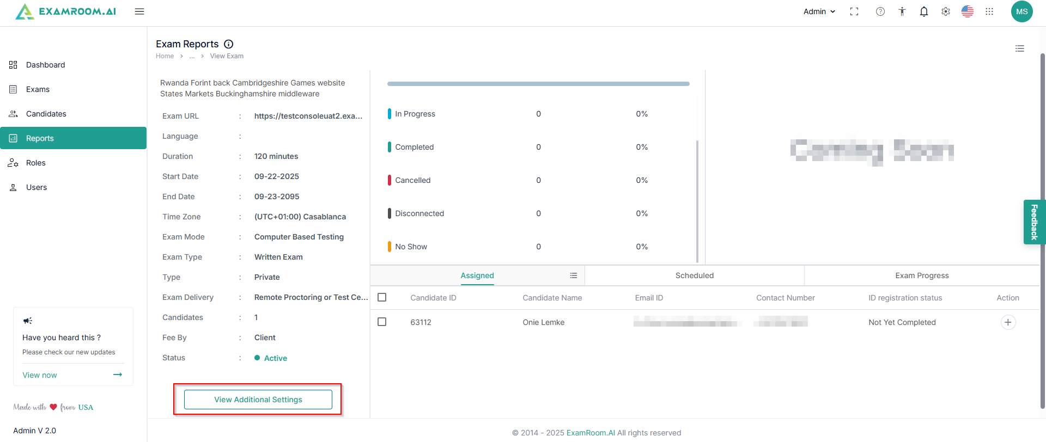Check the box for candidate 63112
Viewport: 1046px width, 442px height.
382,322
